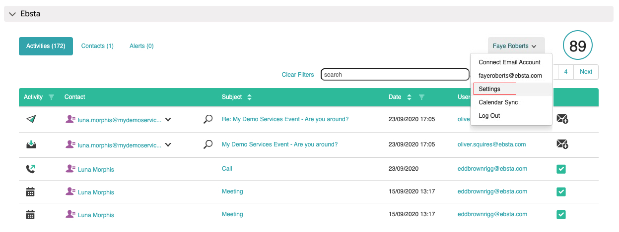Open the Faye Roberts user dropdown
Image resolution: width=619 pixels, height=232 pixels.
[515, 46]
